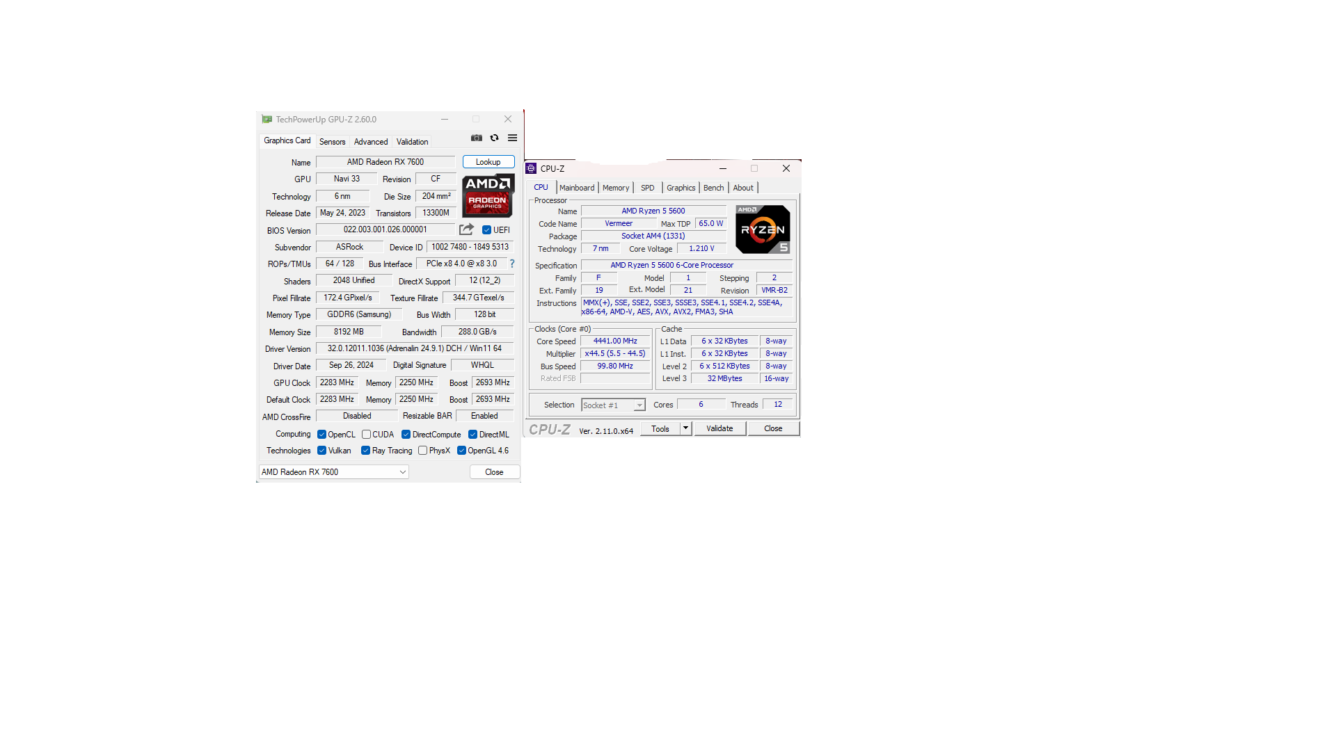Click the Core Speed value 4441.00 MHz
Image resolution: width=1336 pixels, height=751 pixels.
coord(615,341)
